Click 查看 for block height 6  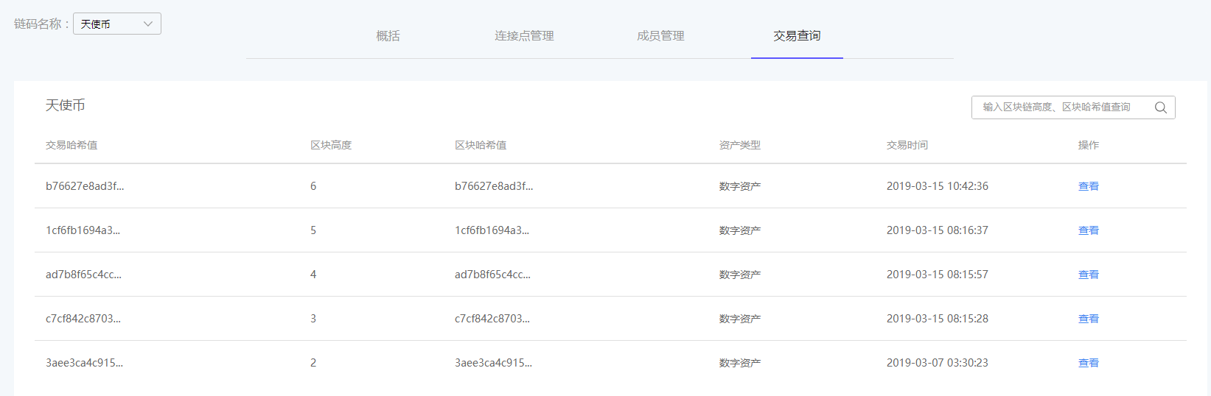click(1088, 186)
